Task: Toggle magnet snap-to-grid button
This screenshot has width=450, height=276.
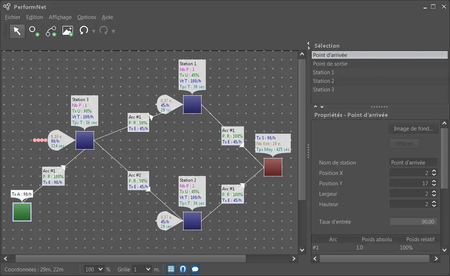Action: point(183,269)
